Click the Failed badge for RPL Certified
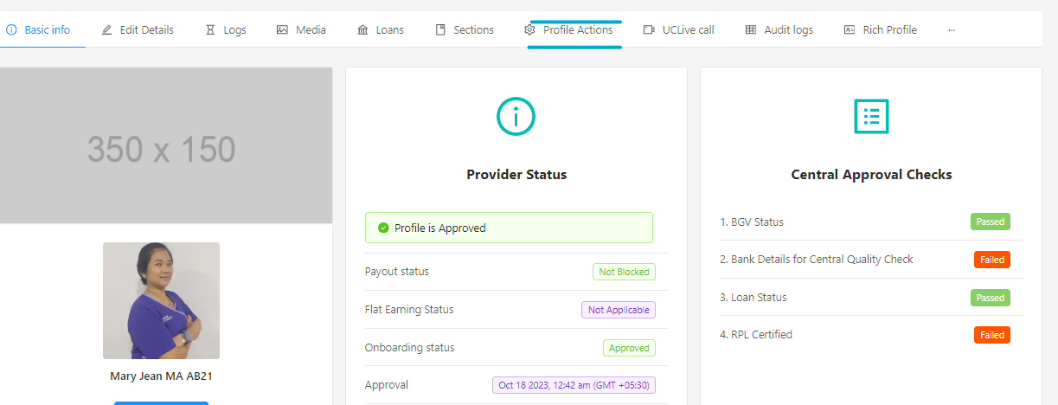Image resolution: width=1058 pixels, height=405 pixels. coord(991,335)
